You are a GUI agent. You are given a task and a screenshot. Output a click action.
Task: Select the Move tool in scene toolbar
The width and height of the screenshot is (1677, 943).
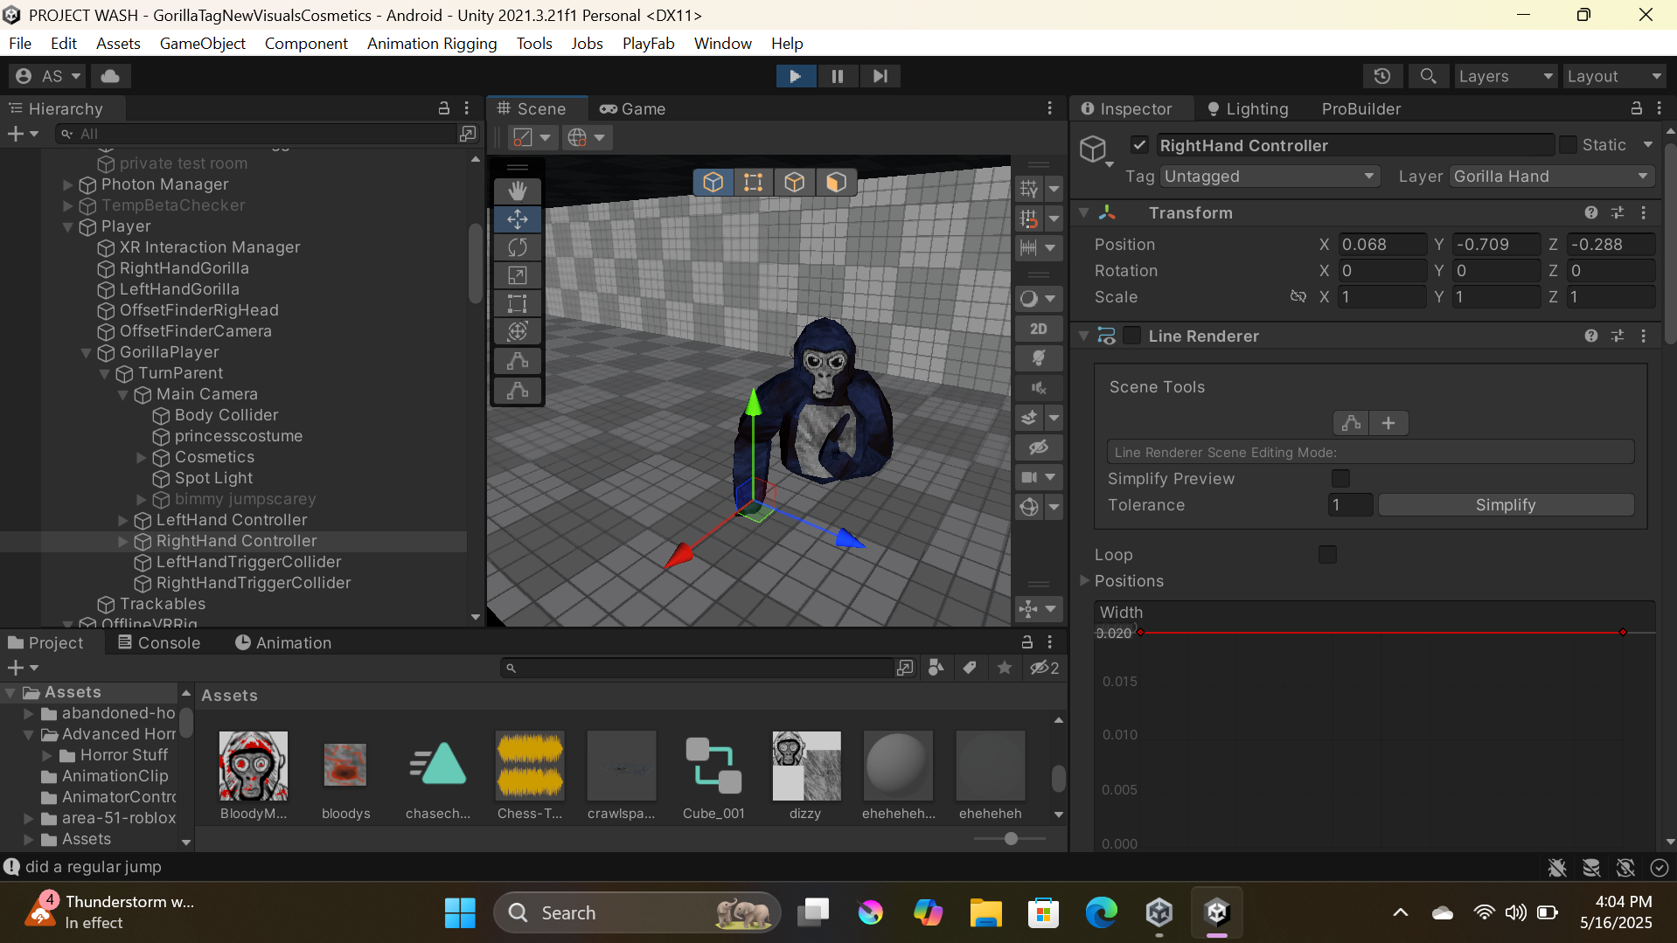(518, 219)
